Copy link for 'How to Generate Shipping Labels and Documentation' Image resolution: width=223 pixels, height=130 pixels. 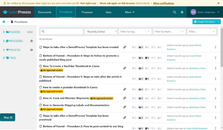coord(125,107)
